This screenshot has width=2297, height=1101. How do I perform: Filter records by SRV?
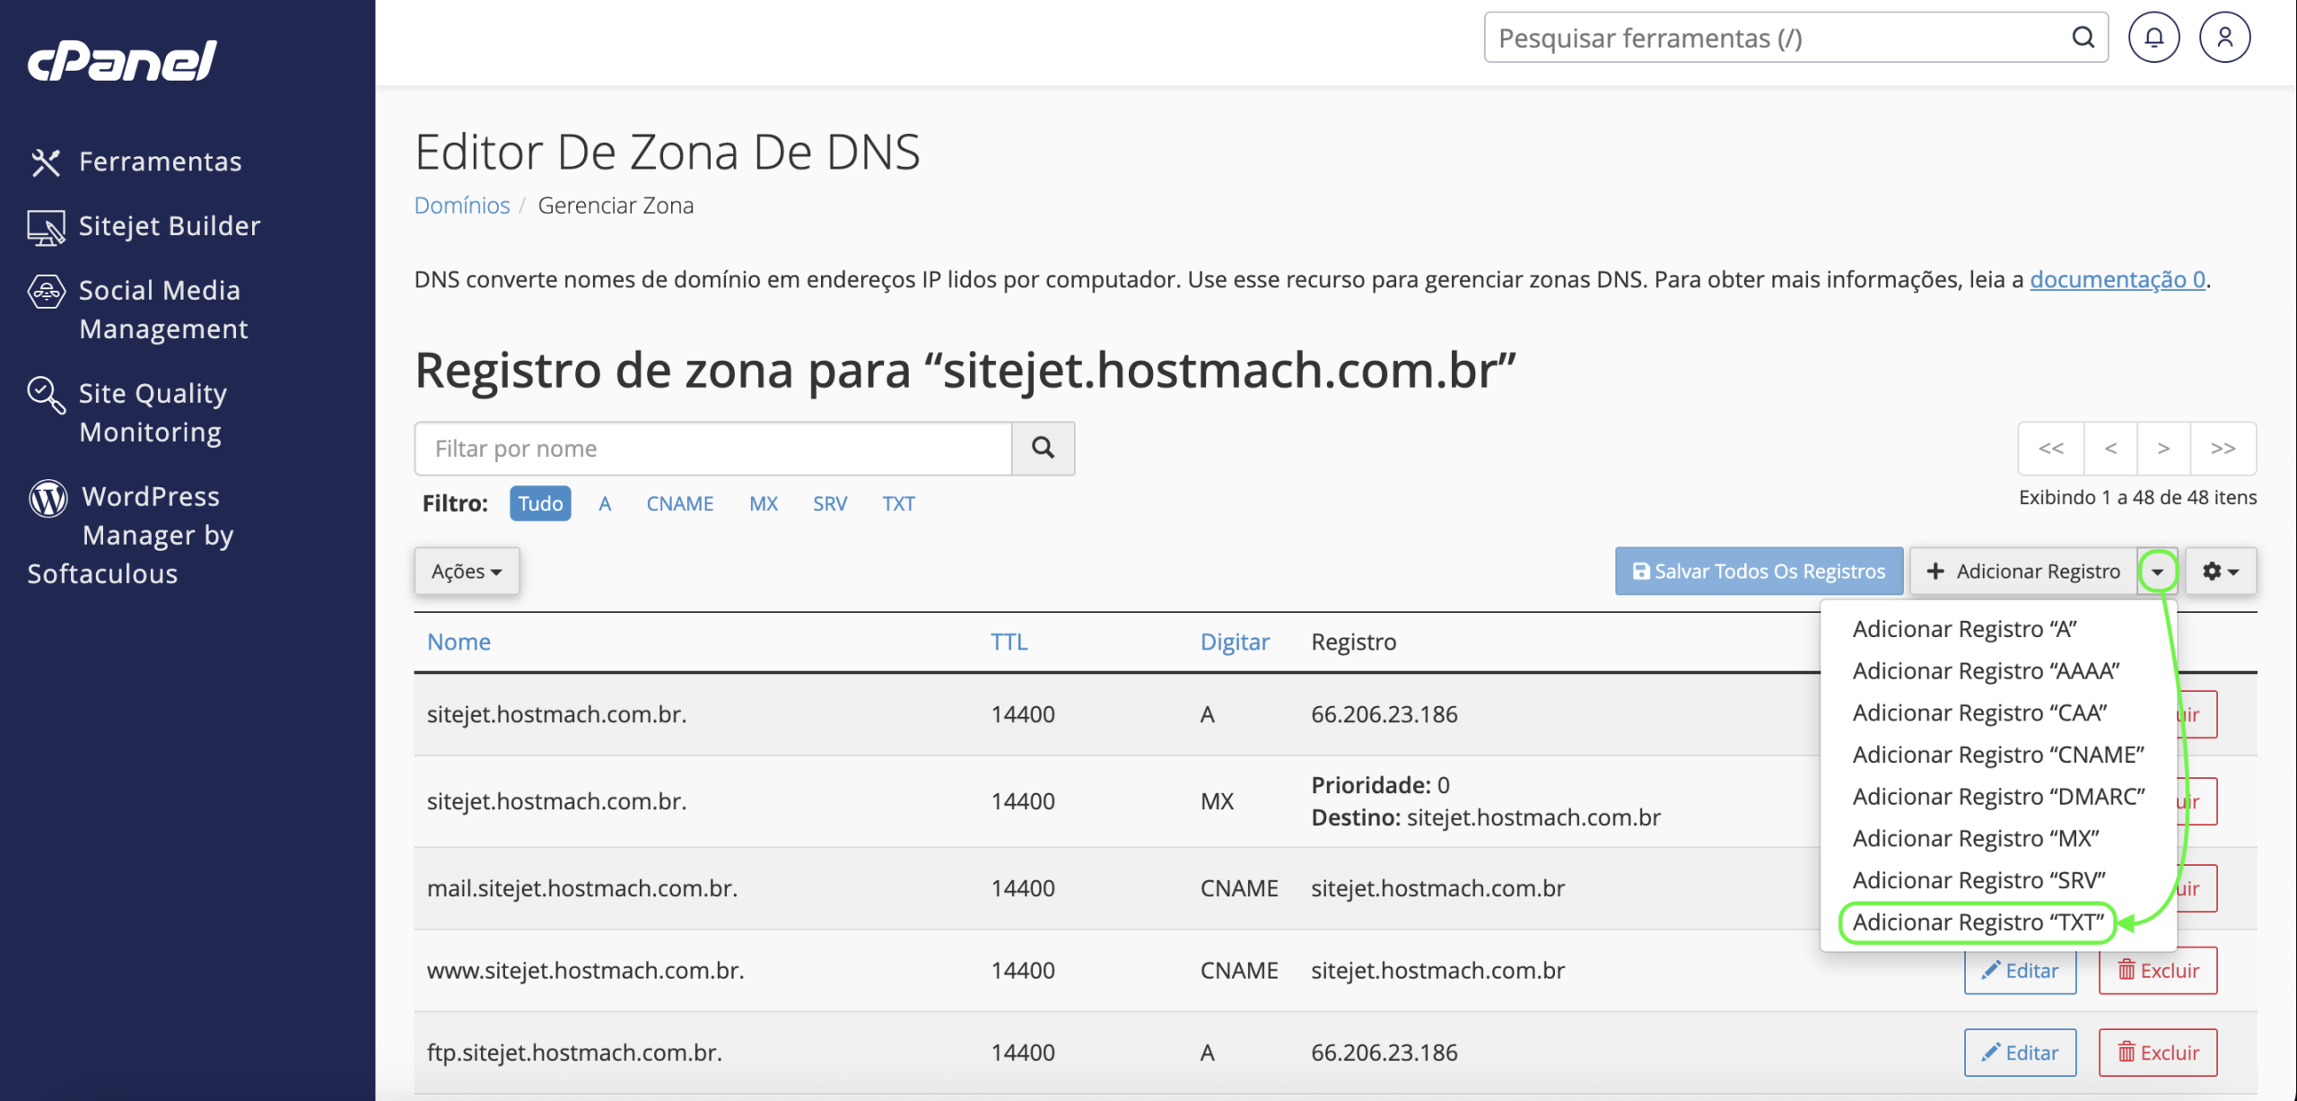coord(830,503)
